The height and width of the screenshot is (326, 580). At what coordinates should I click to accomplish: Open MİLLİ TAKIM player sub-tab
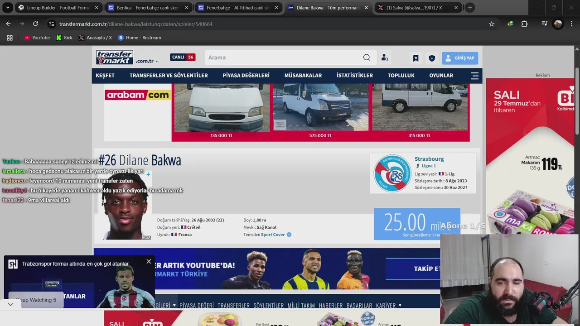tap(301, 306)
